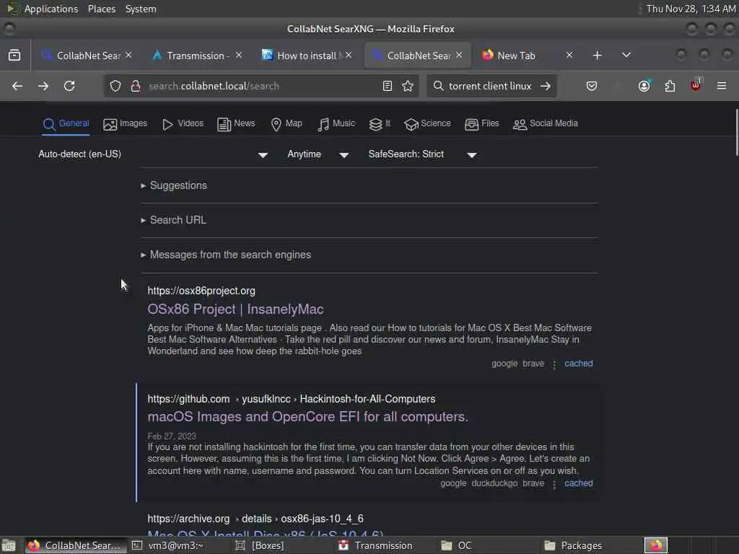Switch to Transmission window in taskbar
Viewport: 739px width, 554px height.
point(383,545)
